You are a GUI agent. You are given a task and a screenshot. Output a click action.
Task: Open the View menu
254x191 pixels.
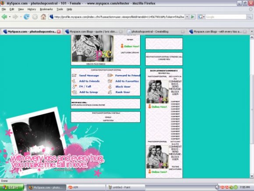(21, 9)
